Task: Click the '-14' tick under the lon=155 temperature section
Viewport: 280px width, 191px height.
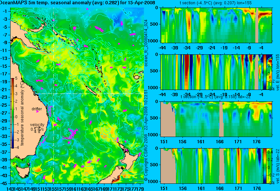Action: point(237,48)
